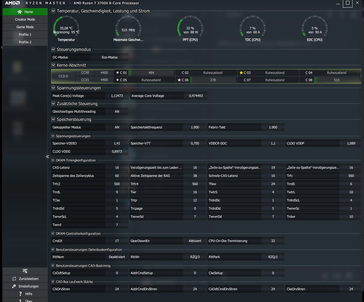
Task: Collapse the sidebar with the double-chevron
Action: coord(48,157)
